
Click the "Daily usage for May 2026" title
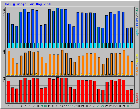28,4
